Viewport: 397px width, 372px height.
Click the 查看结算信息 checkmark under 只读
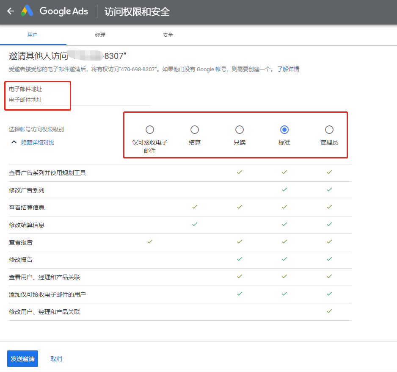tap(240, 207)
